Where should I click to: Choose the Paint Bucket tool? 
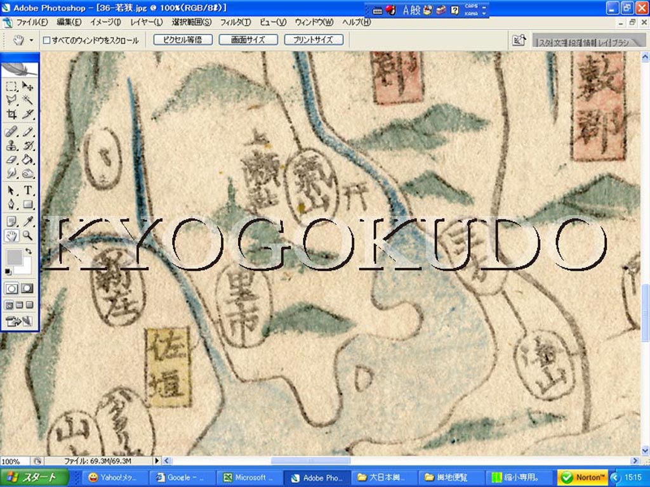pos(27,159)
